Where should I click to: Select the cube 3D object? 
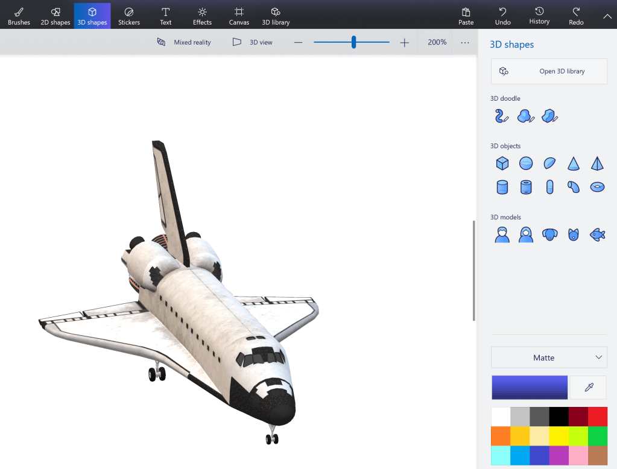[502, 163]
